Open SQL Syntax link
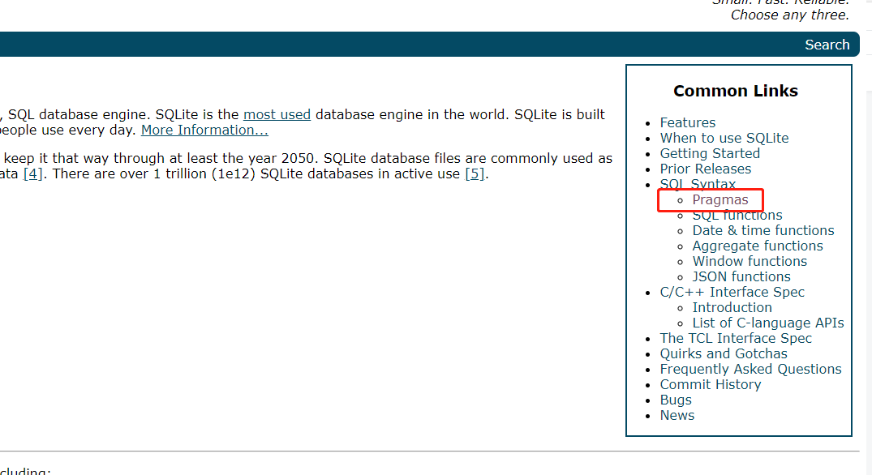 [x=698, y=184]
